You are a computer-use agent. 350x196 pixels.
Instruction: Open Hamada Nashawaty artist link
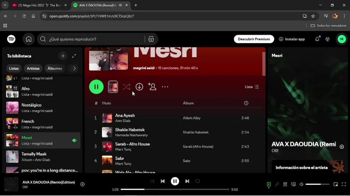pos(131,135)
